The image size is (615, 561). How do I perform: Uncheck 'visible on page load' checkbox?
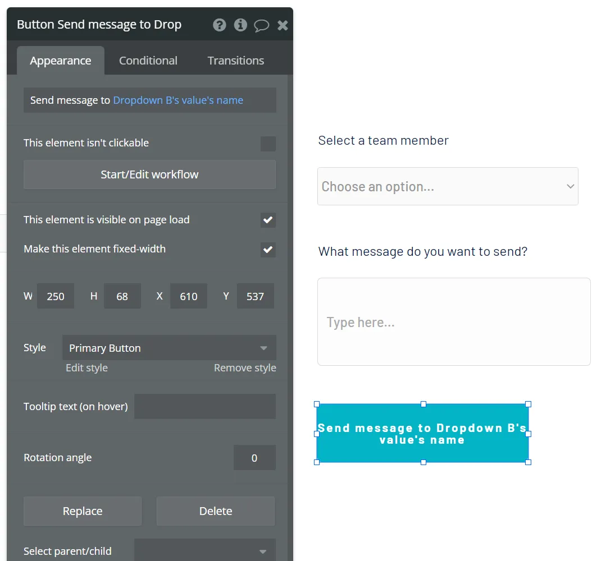[268, 220]
